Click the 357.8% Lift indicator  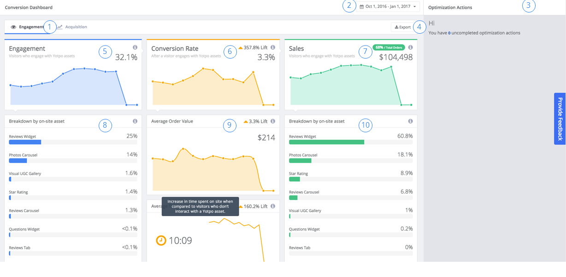(253, 47)
